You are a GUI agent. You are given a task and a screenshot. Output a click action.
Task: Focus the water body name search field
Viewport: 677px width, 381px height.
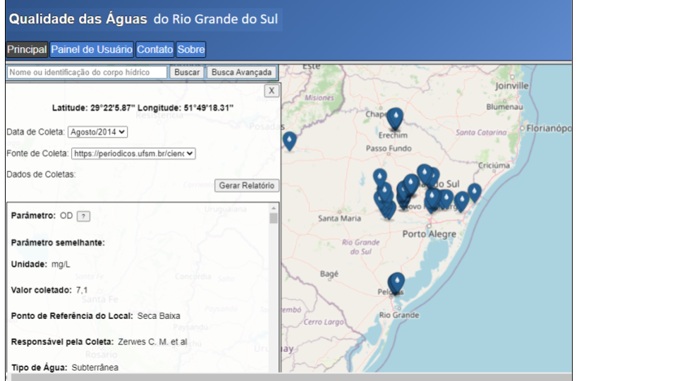coord(87,73)
